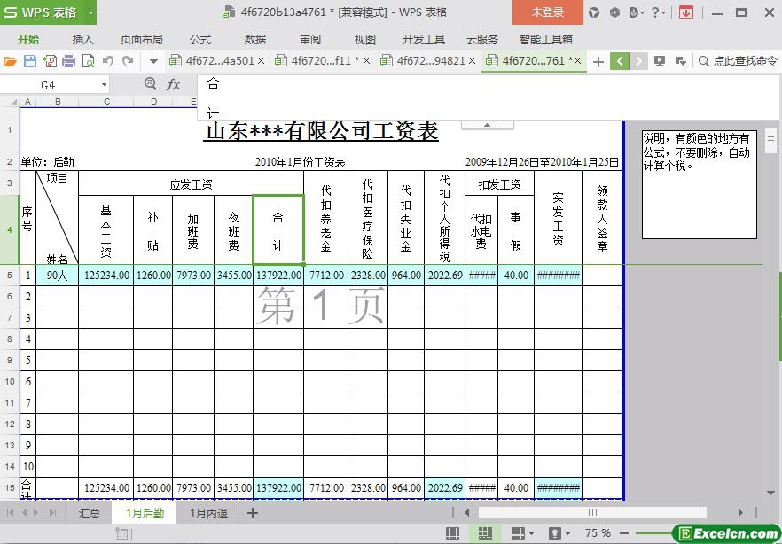Click the zoom magnifier icon in formula bar

pos(151,84)
